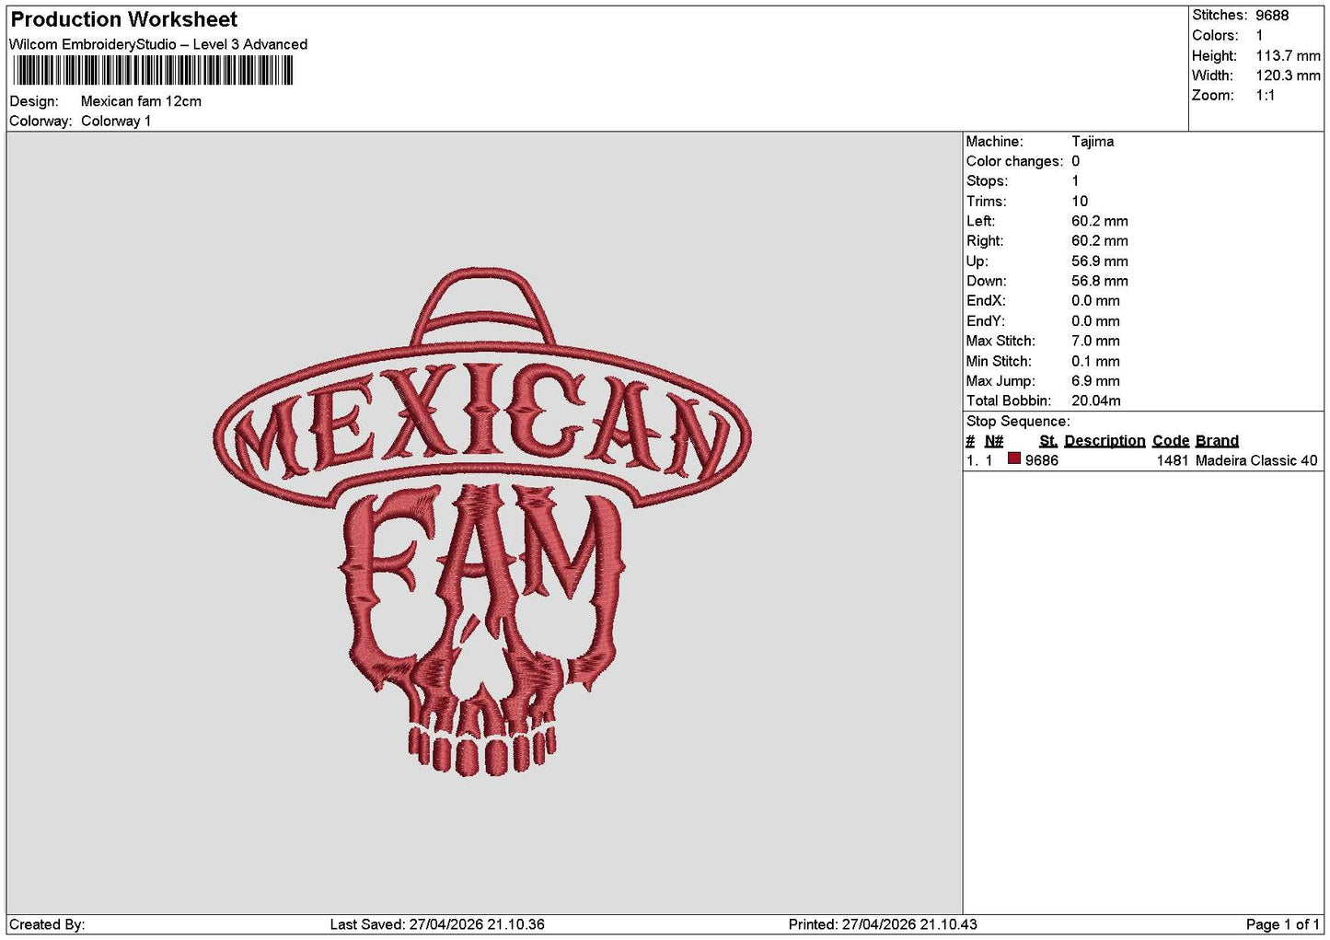The height and width of the screenshot is (940, 1330).
Task: Click the Down value 56.8 mm
Action: click(x=1100, y=281)
